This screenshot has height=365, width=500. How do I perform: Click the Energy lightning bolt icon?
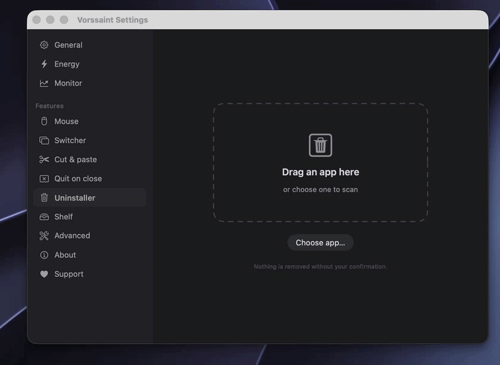pos(44,64)
